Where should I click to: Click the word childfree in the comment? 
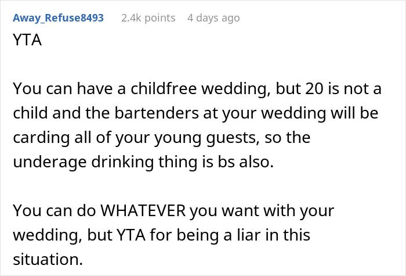click(164, 88)
